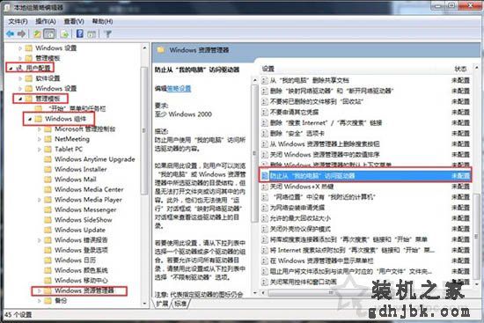Click the folder icon of Windows Installer
Image resolution: width=484 pixels, height=323 pixels.
click(x=48, y=169)
